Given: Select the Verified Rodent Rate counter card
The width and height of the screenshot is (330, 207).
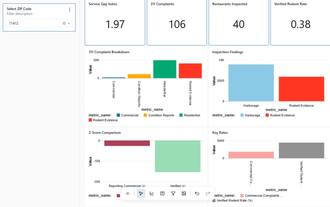Looking at the screenshot, I should point(301,22).
